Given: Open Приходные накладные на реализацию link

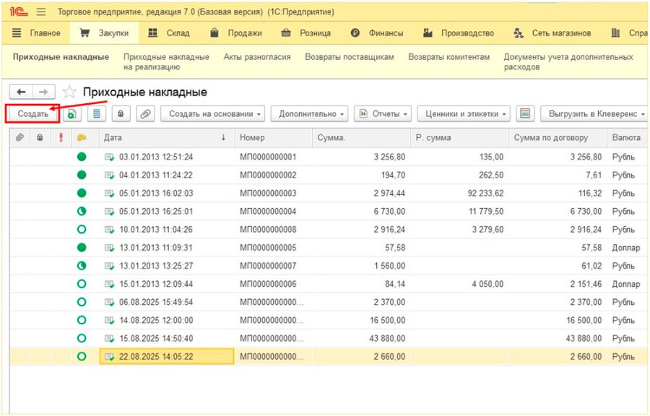Looking at the screenshot, I should 166,61.
